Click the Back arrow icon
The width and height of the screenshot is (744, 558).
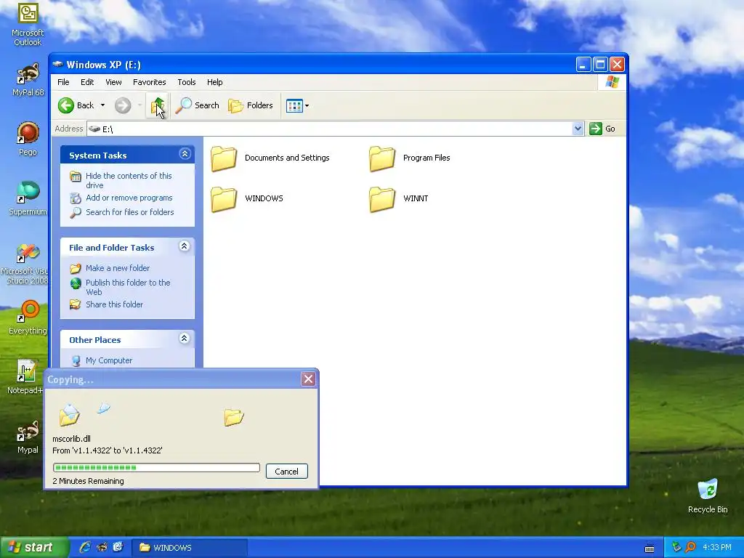coord(66,105)
